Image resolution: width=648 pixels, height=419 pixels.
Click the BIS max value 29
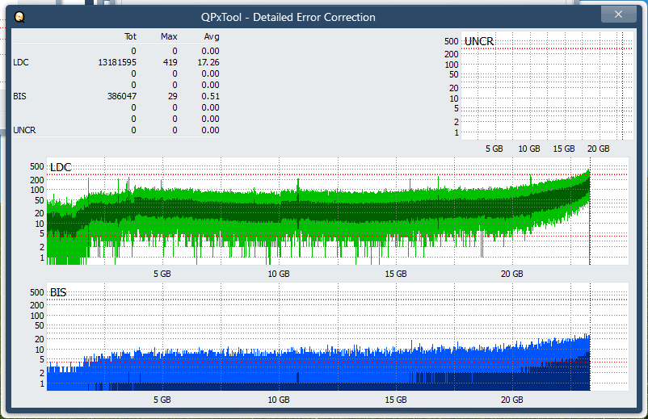click(173, 96)
